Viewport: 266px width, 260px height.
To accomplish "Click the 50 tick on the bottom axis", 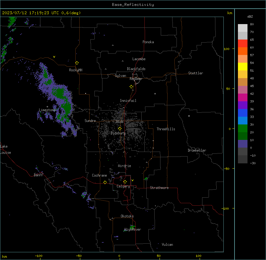I will (159, 256).
